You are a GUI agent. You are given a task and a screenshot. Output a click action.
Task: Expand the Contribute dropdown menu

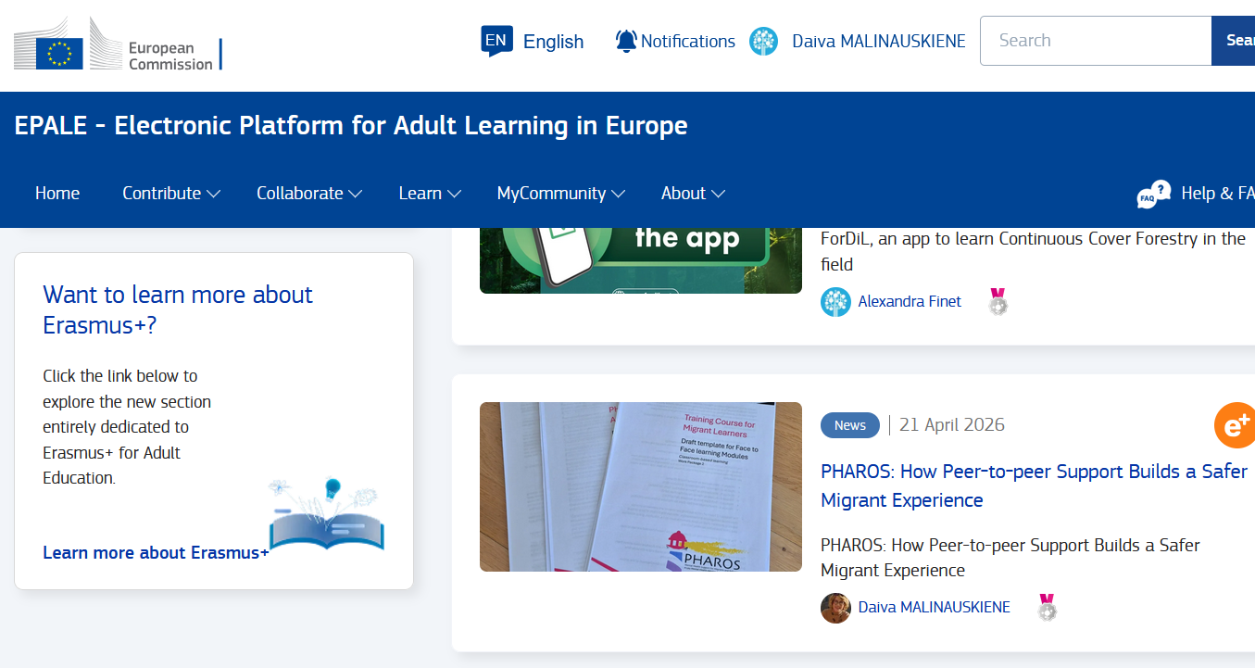point(171,193)
